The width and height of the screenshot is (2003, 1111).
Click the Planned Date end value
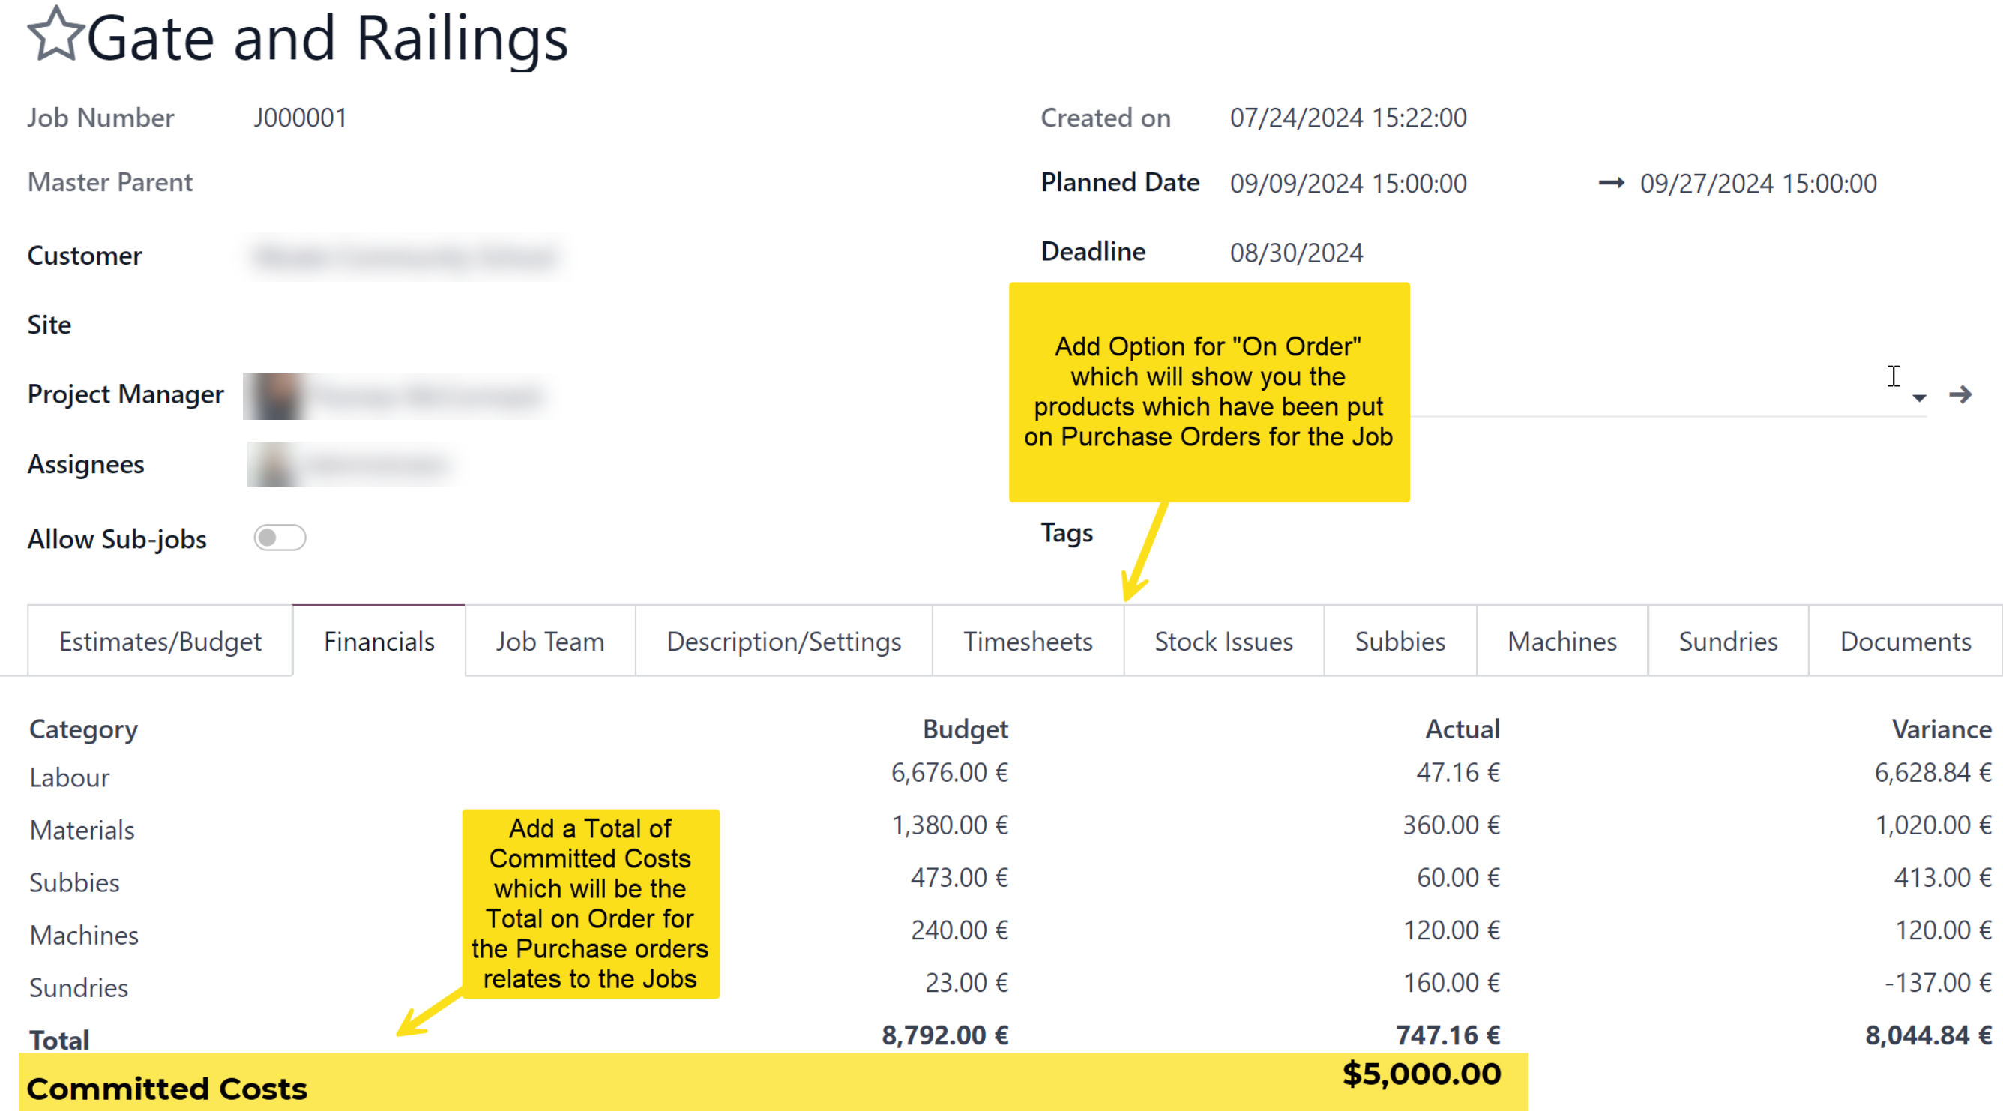1757,184
